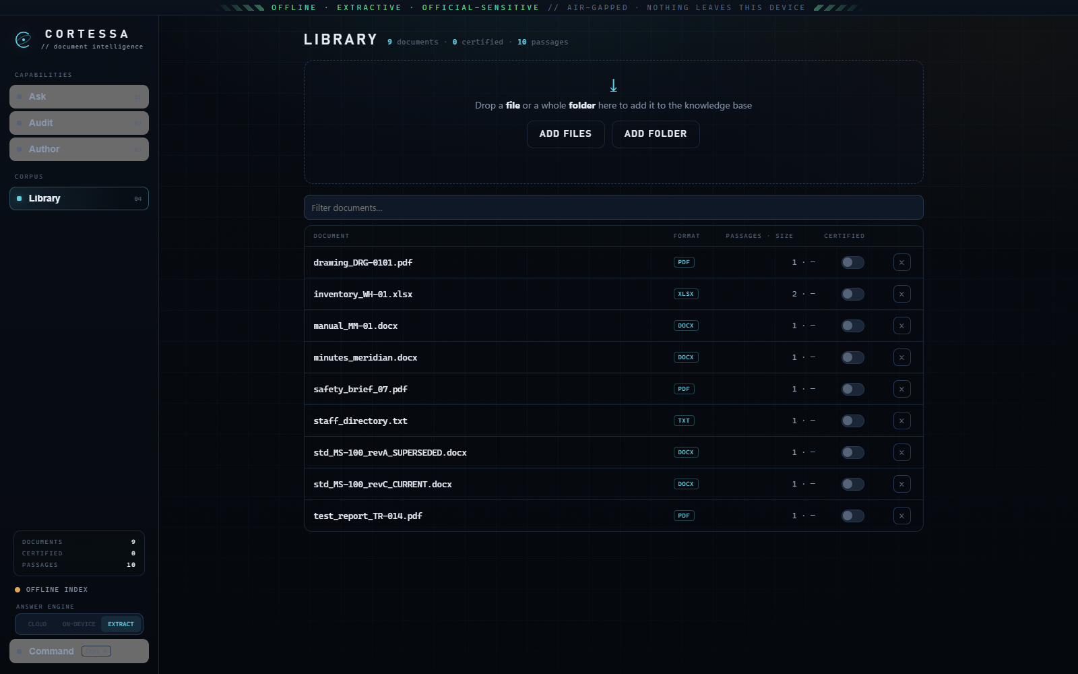Open the Command bar

(79, 651)
